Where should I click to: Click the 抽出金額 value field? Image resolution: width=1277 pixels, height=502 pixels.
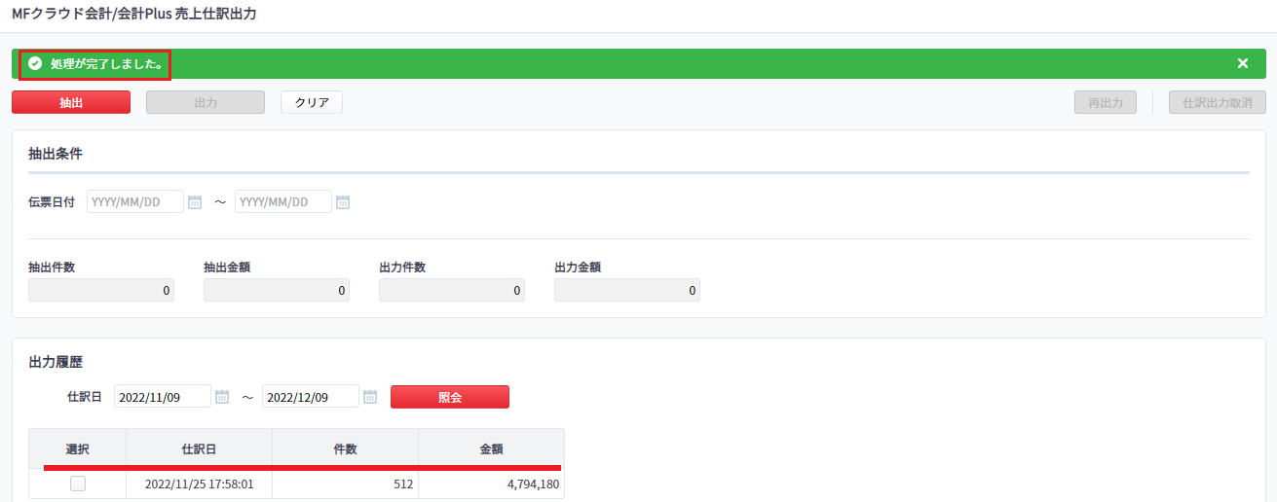click(277, 290)
